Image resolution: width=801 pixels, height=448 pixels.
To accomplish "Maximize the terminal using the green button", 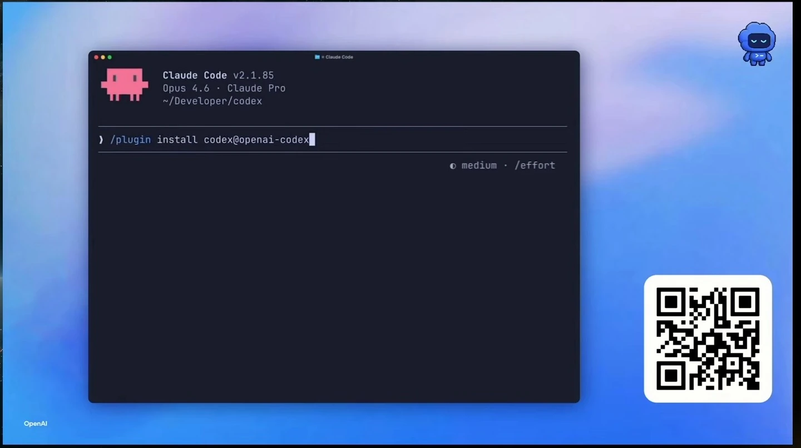I will point(110,57).
